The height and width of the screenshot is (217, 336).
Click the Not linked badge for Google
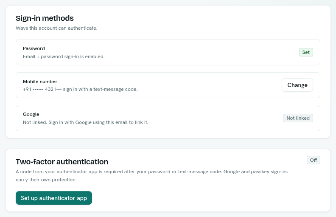298,118
